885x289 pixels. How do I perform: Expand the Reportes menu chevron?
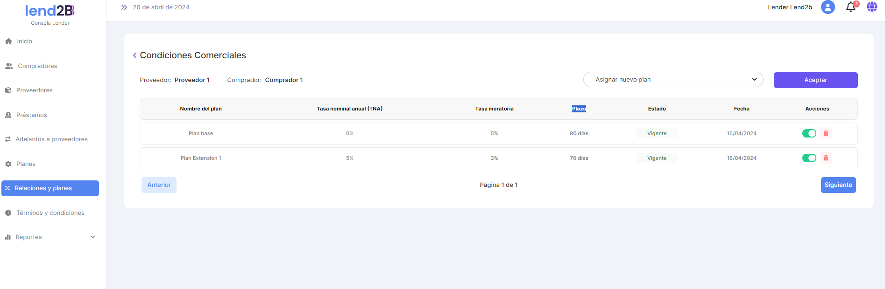[x=92, y=237]
